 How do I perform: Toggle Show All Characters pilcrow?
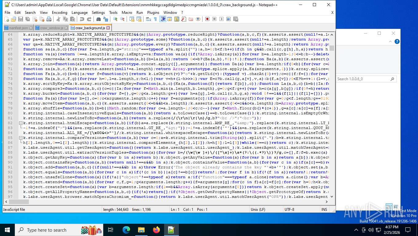(x=156, y=19)
